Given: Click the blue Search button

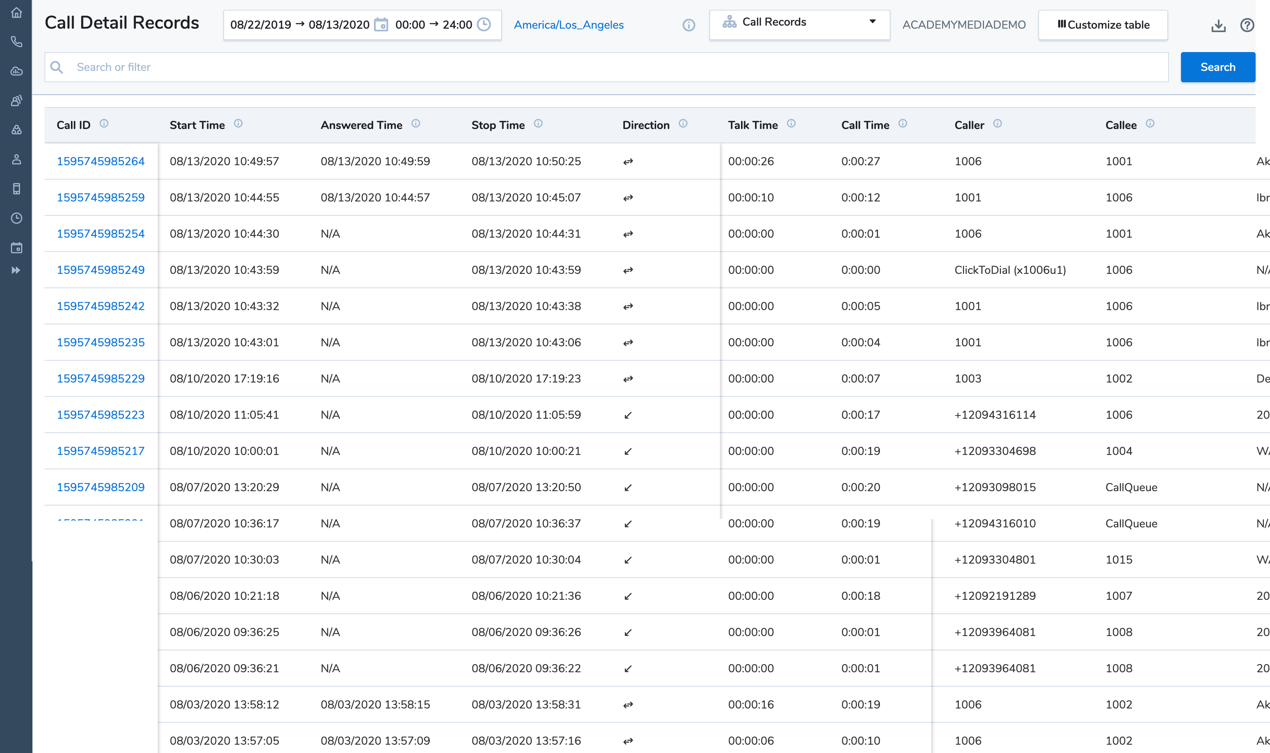Looking at the screenshot, I should 1218,67.
